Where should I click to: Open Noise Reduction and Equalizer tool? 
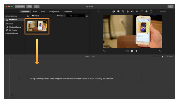coord(137,11)
